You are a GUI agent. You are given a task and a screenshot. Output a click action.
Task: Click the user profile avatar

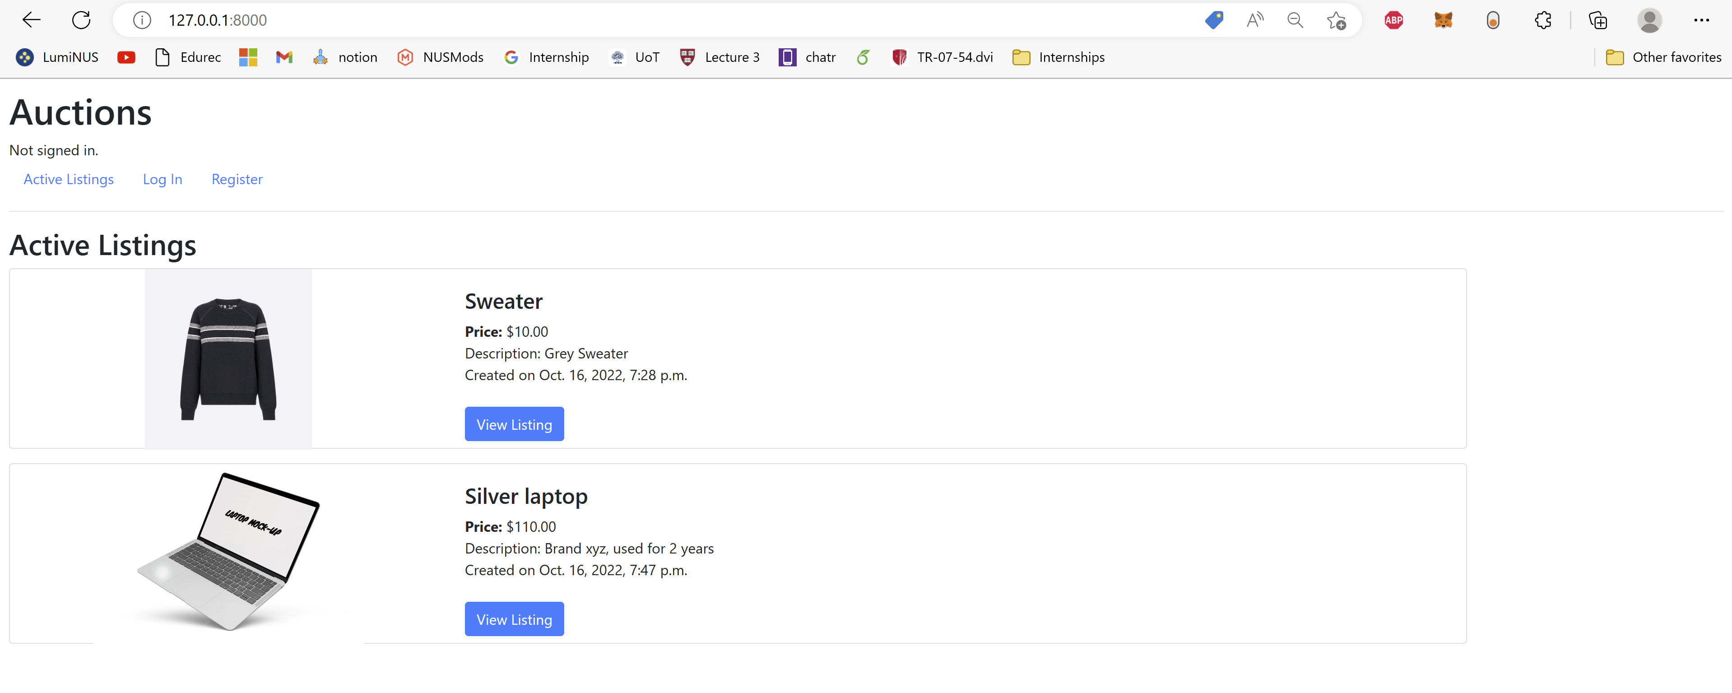1649,20
